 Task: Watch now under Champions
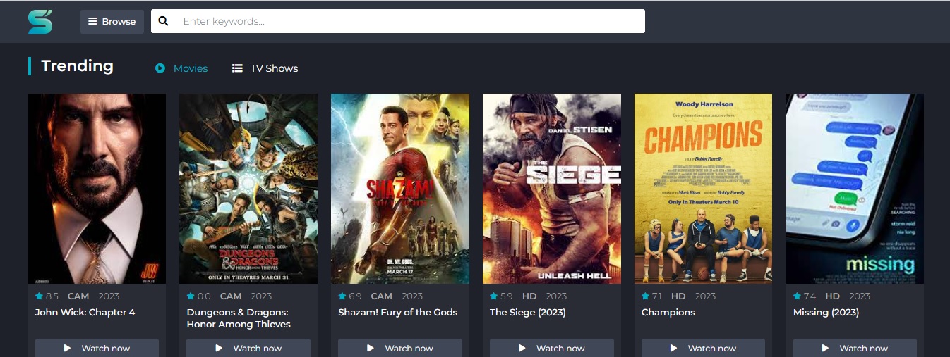pyautogui.click(x=703, y=348)
